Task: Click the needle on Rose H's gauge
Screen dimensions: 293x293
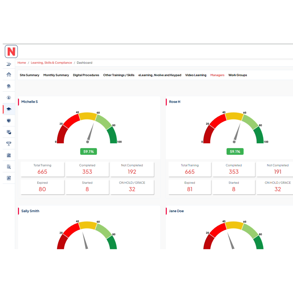Action: (237, 133)
